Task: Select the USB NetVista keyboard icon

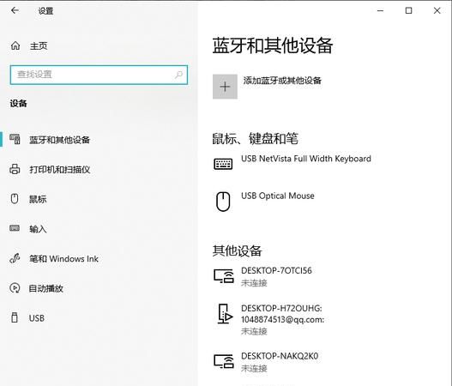Action: pyautogui.click(x=223, y=164)
